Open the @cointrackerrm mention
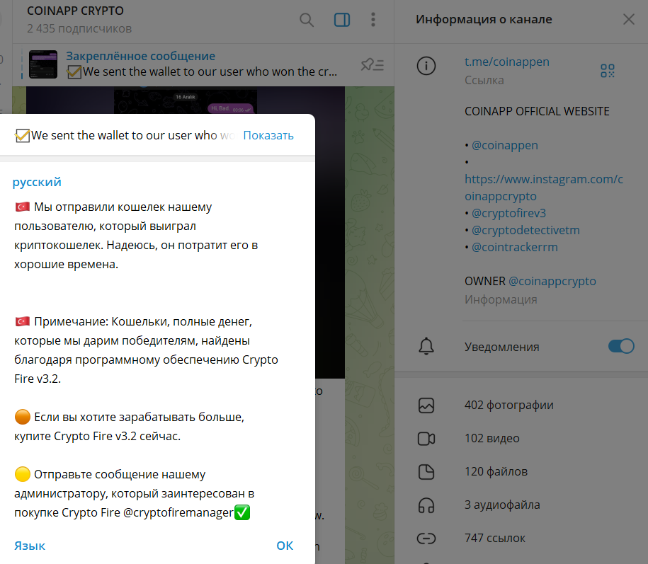Screen dimensions: 648x564 point(515,247)
